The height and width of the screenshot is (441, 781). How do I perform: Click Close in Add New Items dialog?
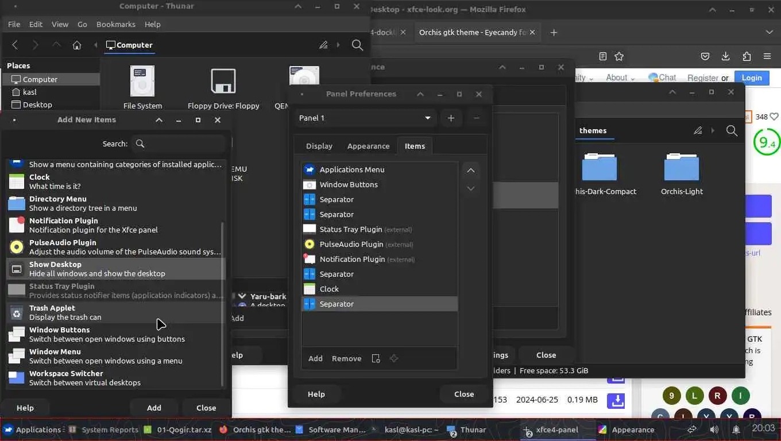(x=206, y=408)
